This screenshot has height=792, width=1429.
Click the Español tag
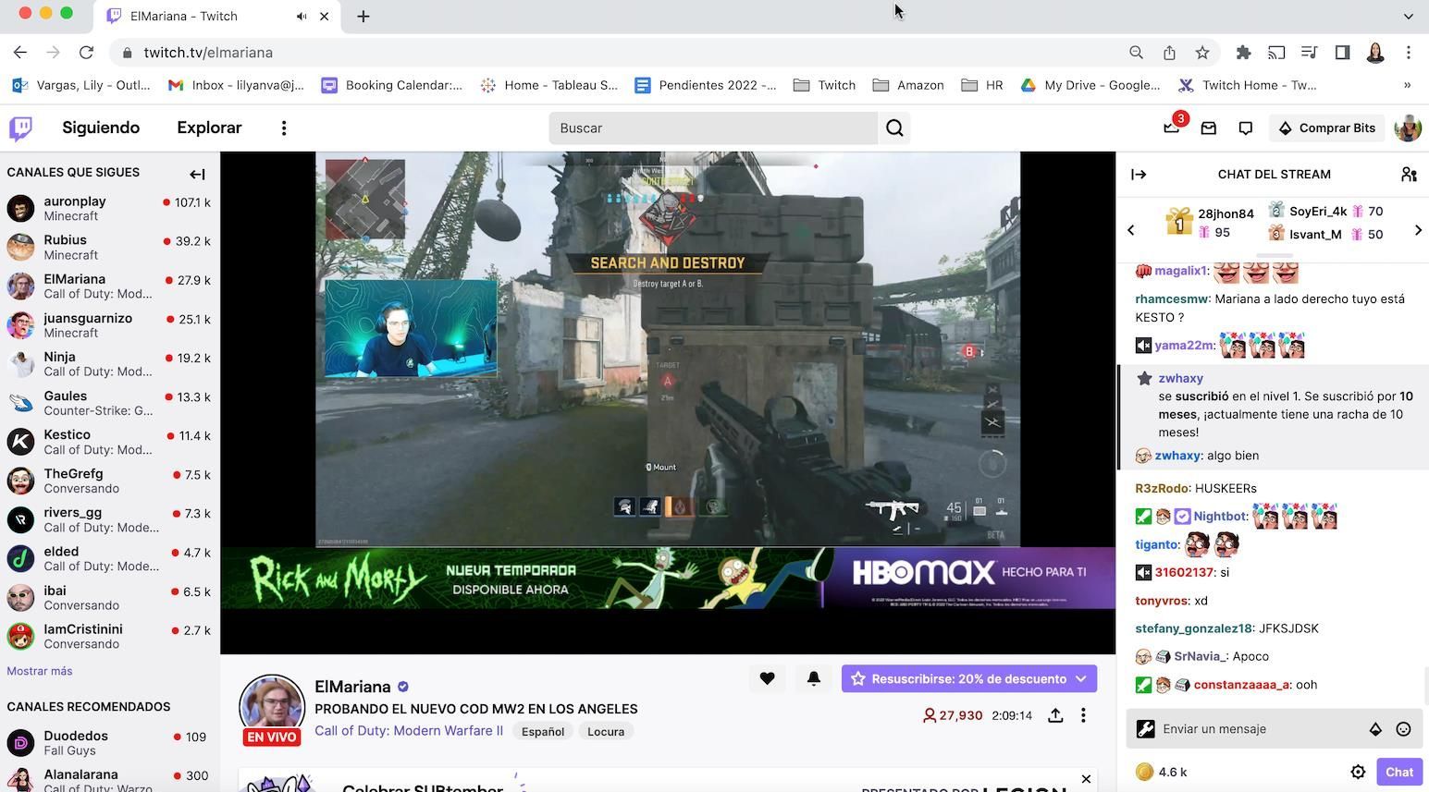[x=543, y=731]
